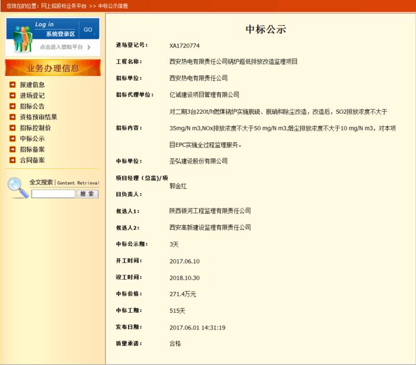The width and height of the screenshot is (416, 365).
Task: Open 报建信息 menu item
Action: click(32, 85)
